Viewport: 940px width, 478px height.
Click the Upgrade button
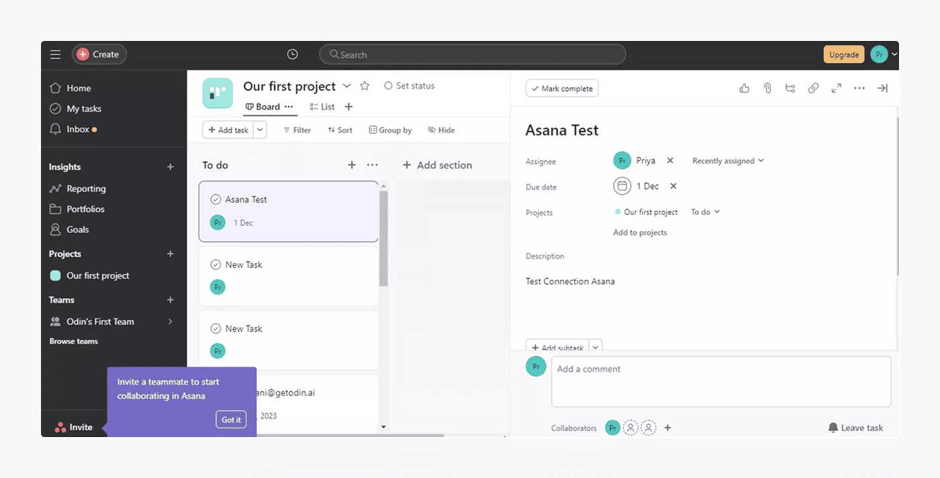coord(843,54)
